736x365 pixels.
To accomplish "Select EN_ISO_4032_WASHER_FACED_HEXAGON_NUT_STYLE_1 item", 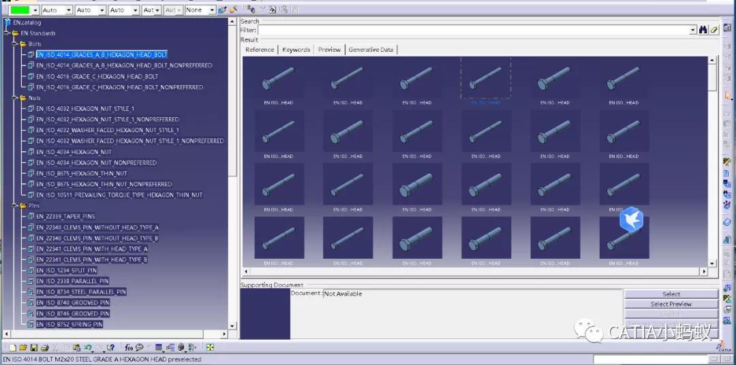I will coord(108,131).
